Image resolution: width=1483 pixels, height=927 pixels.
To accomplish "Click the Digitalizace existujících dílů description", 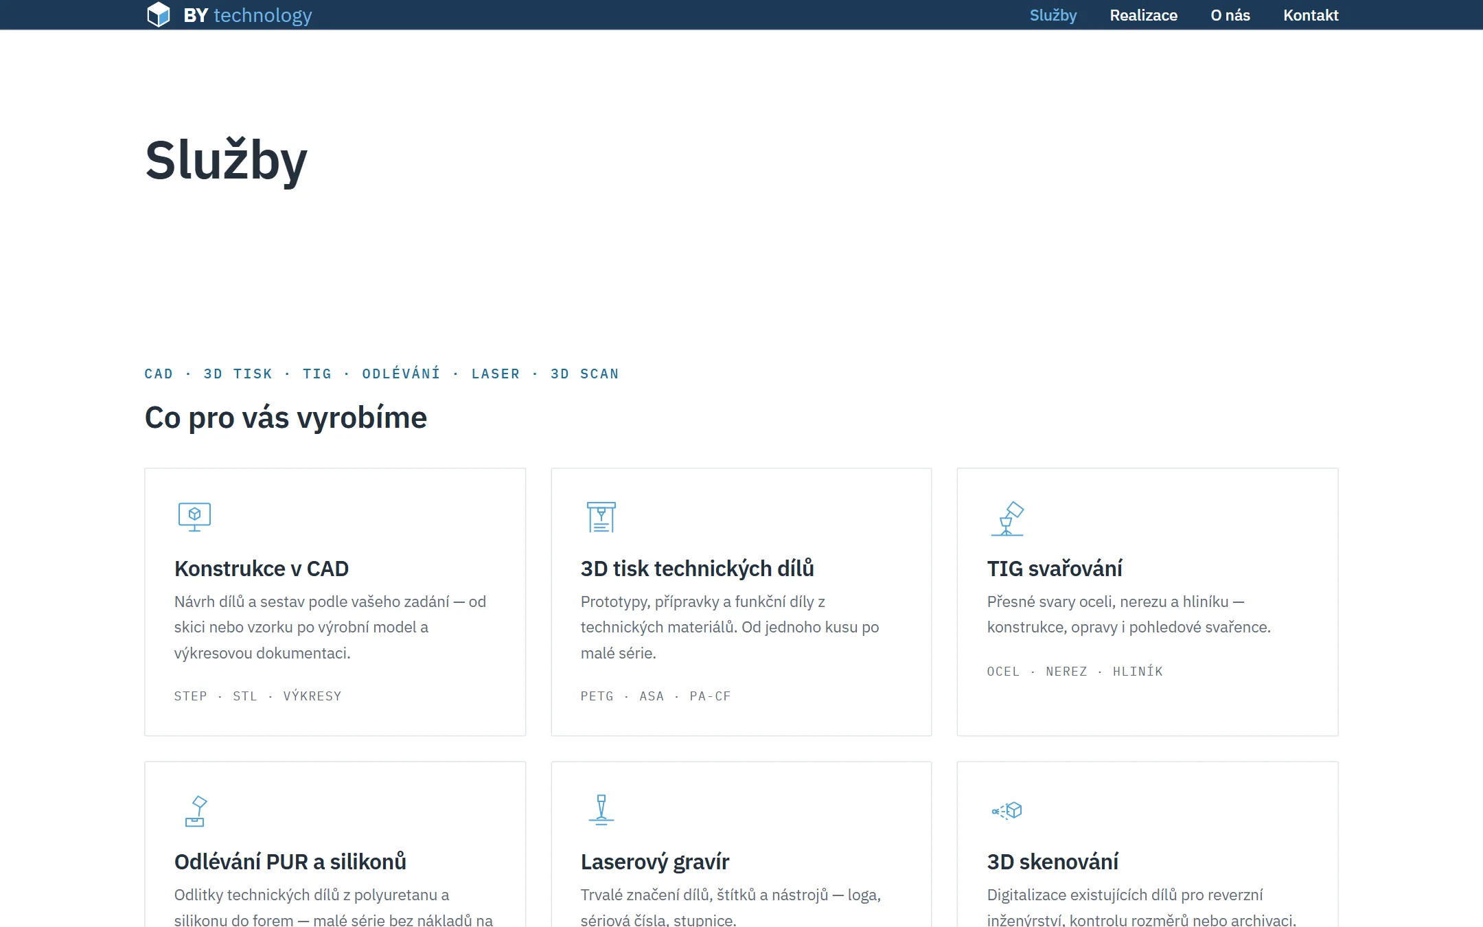I will click(x=1142, y=908).
